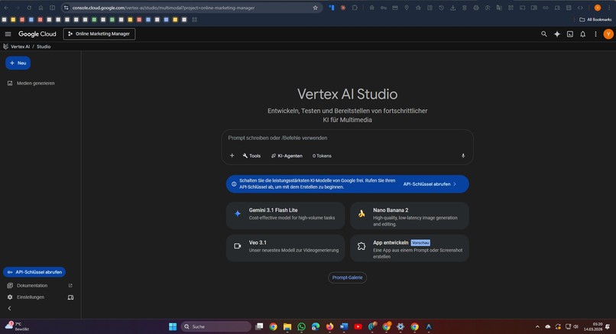Open the App entwickeln card
Viewport: 616px width, 334px height.
[x=410, y=248]
